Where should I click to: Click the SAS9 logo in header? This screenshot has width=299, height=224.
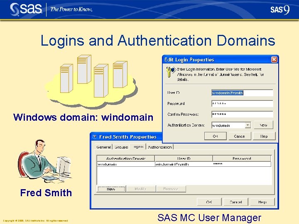[x=280, y=10]
